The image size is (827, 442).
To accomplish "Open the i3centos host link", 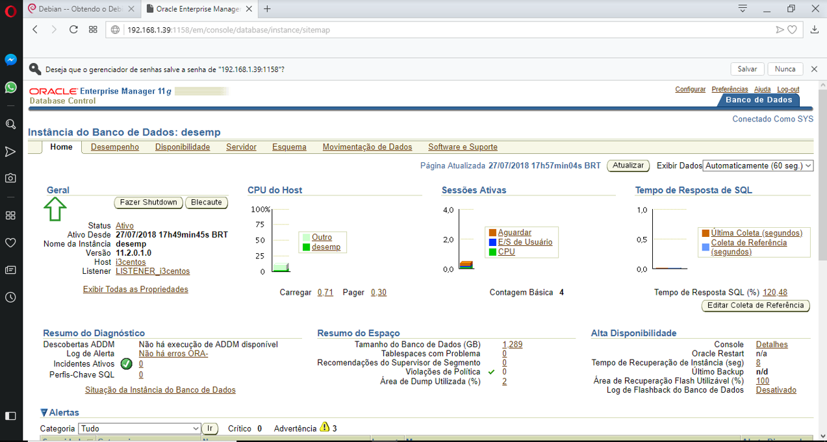I will (131, 262).
